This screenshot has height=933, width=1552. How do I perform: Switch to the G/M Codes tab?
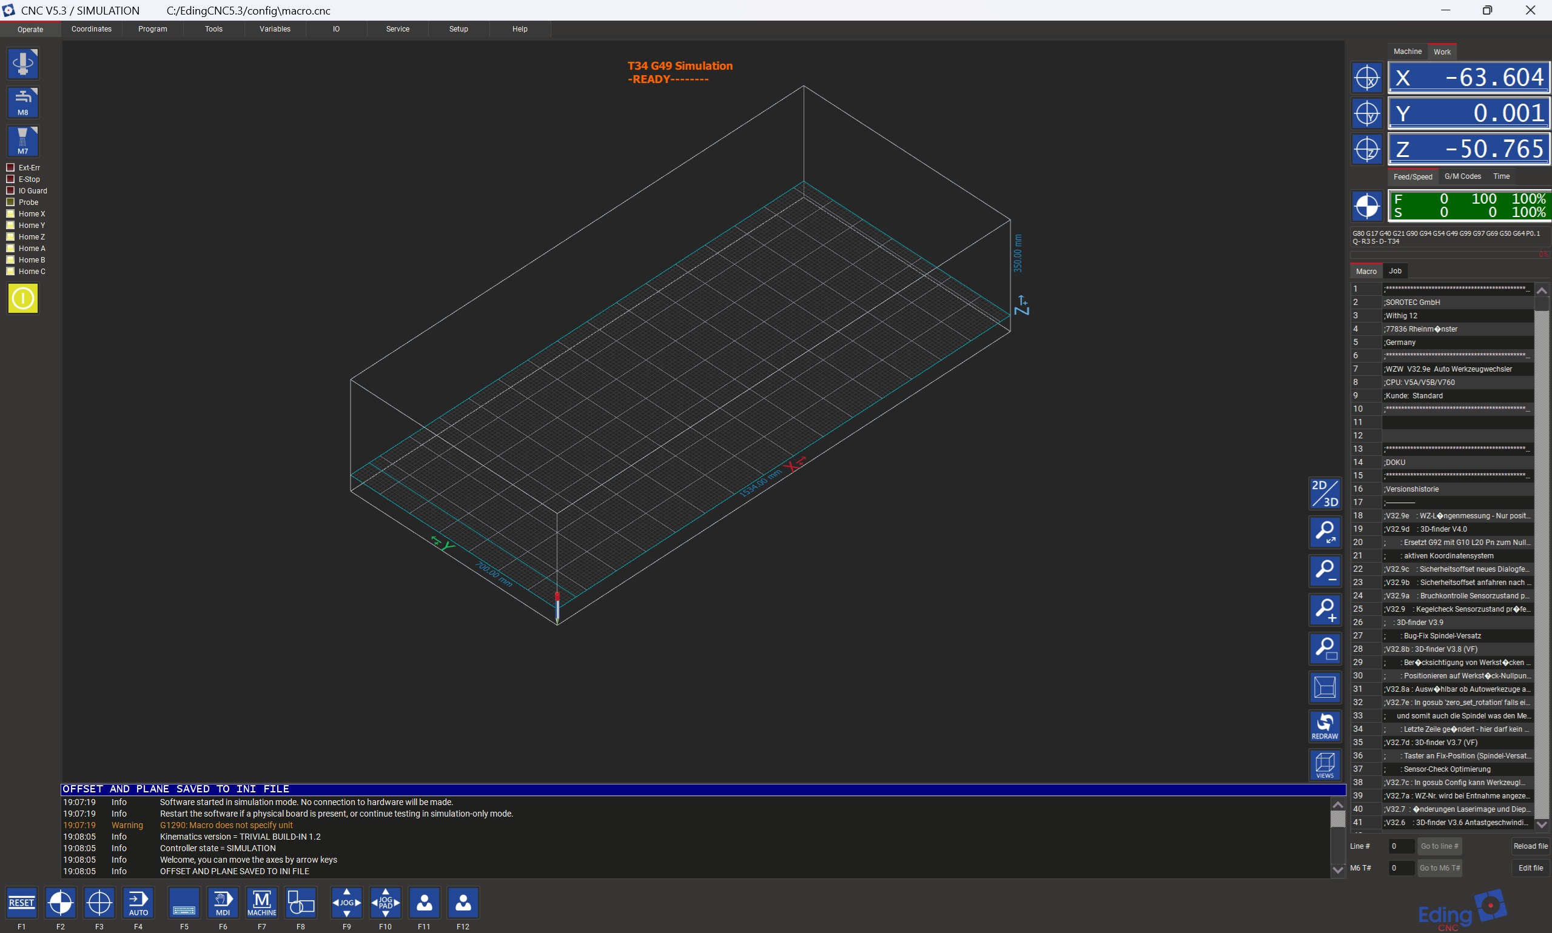point(1462,176)
